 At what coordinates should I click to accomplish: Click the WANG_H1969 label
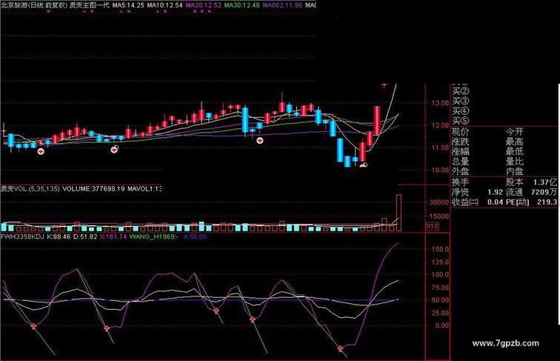(153, 236)
